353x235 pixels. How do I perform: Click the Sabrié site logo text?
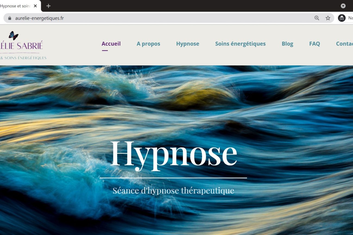22,46
